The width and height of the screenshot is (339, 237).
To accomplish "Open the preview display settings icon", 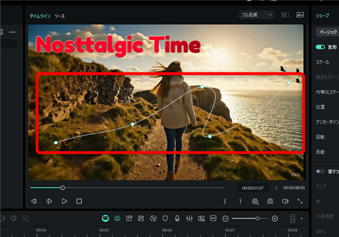I will pos(255,201).
